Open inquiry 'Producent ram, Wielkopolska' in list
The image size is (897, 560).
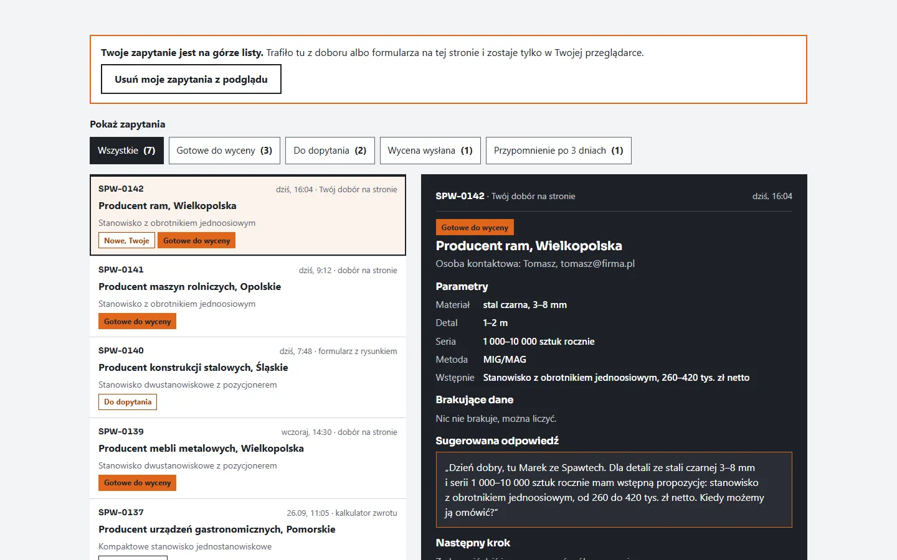(x=248, y=215)
